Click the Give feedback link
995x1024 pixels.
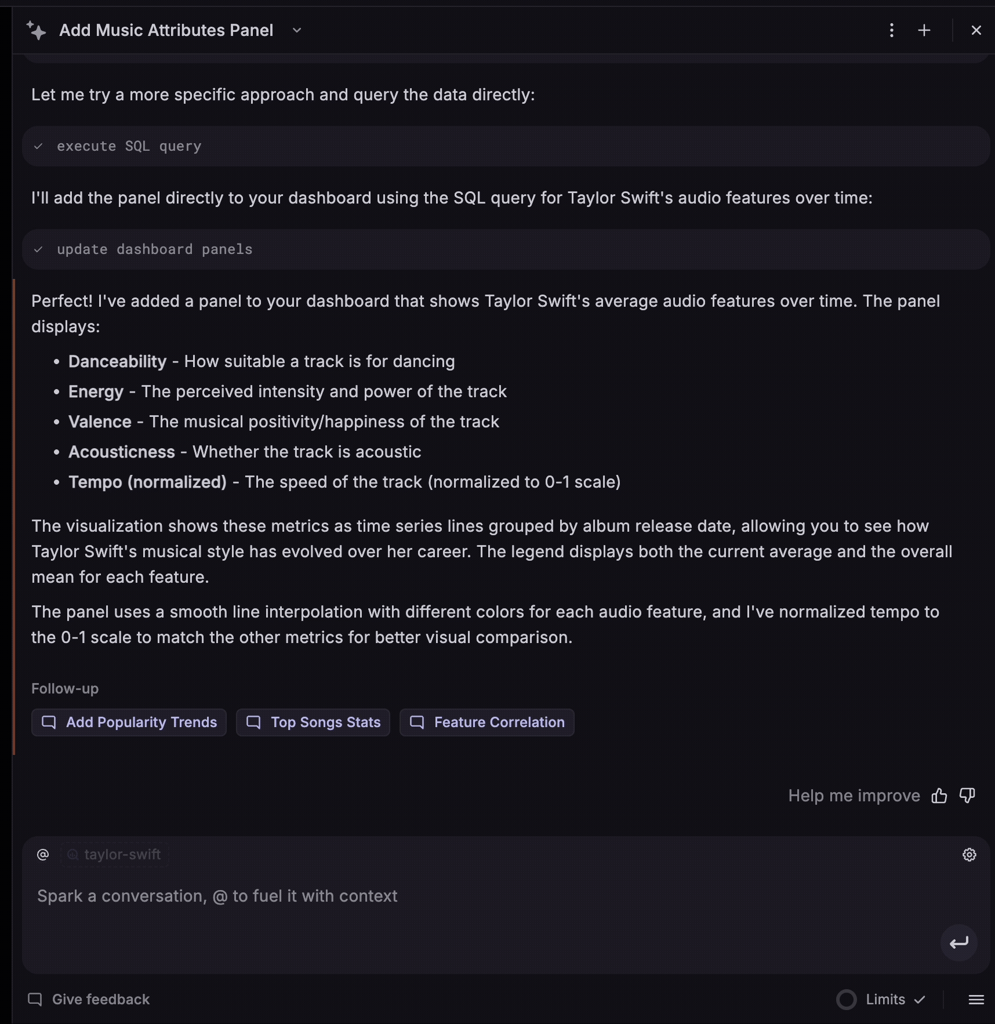tap(89, 1000)
